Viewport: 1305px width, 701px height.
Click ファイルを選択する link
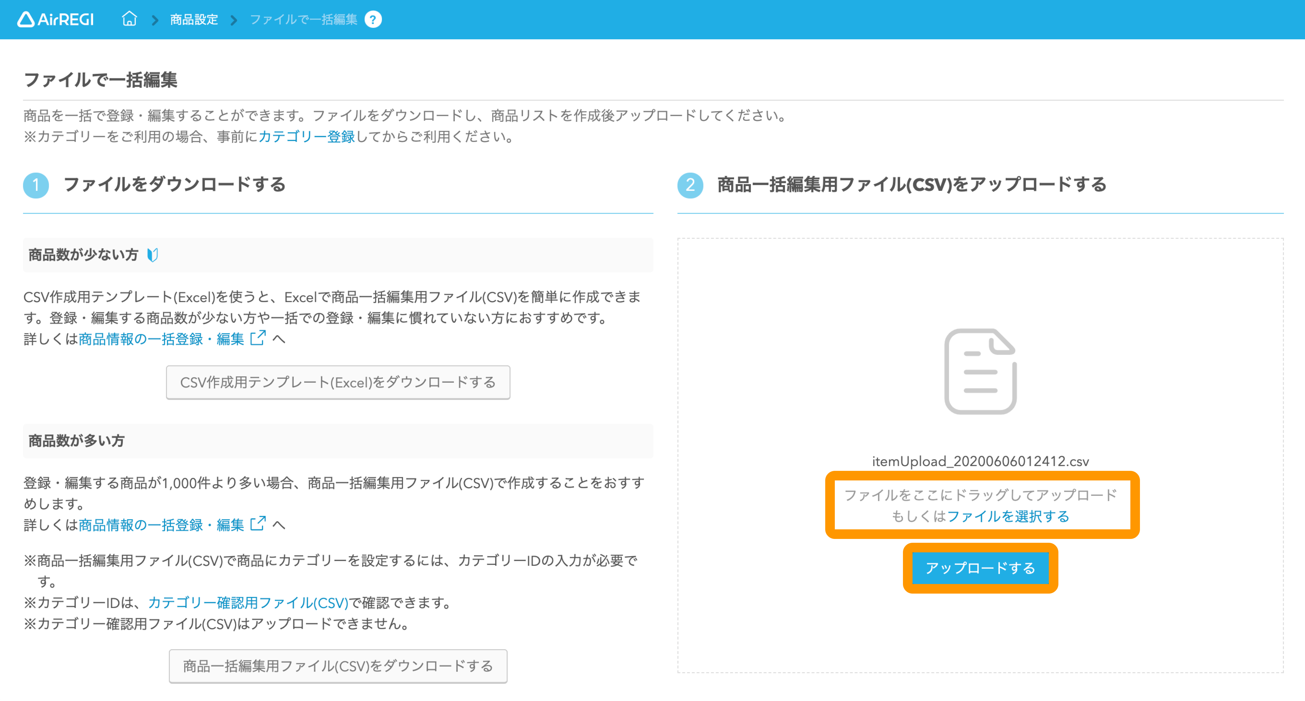point(1008,516)
